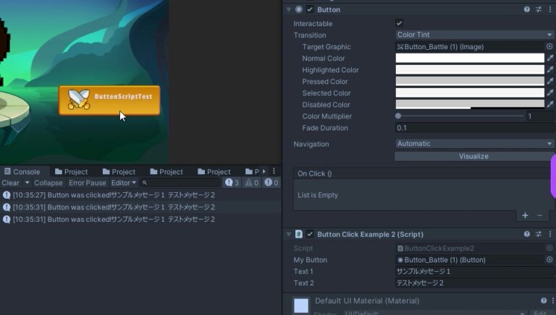Add an On Click event with plus
This screenshot has width=556, height=315.
click(525, 215)
